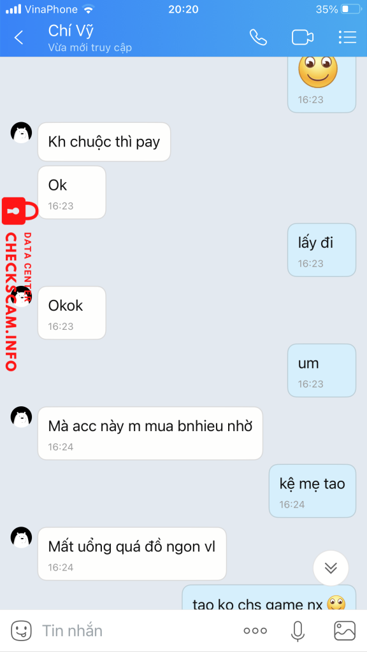Viewport: 367px width, 652px height.
Task: Tap the bear avatar beside Mất uổng message
Action: point(21,537)
